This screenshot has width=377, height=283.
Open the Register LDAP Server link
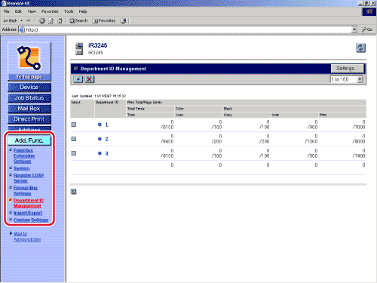tap(29, 178)
